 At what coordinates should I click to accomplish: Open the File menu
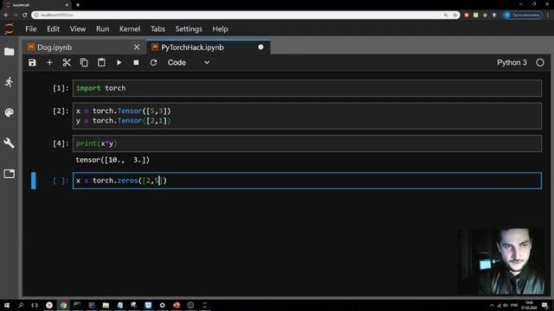[x=31, y=29]
